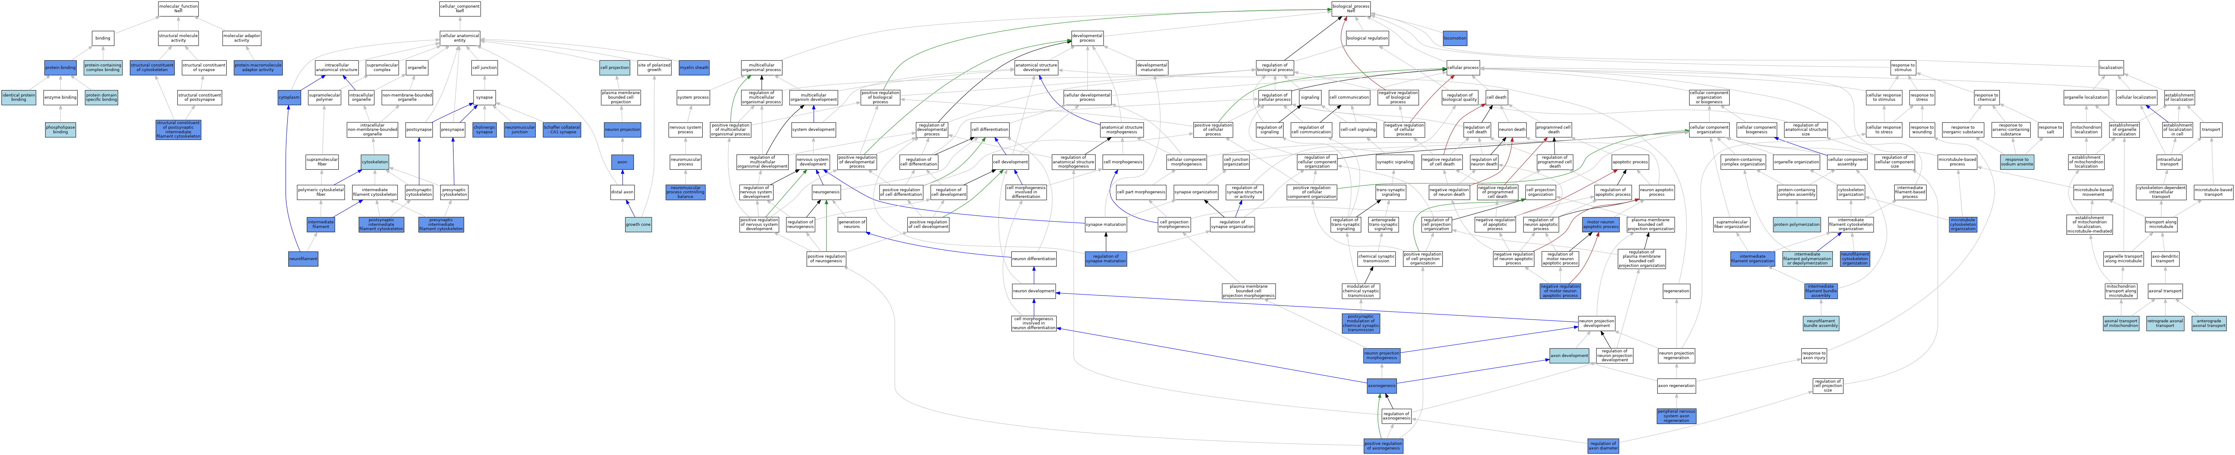Click 'presynaptic intermediate filament cytoskeleton' node
Image resolution: width=2235 pixels, height=455 pixels.
point(441,225)
